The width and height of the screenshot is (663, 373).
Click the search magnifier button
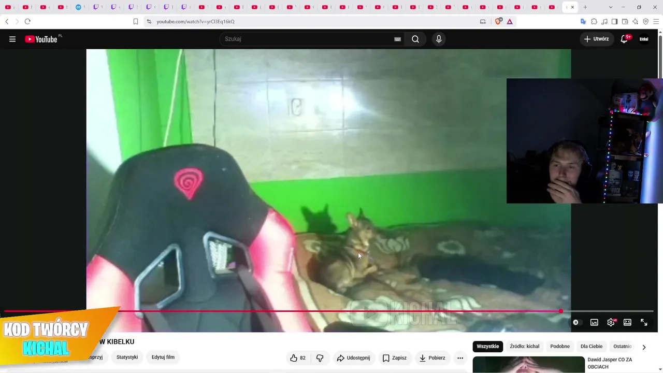[415, 39]
